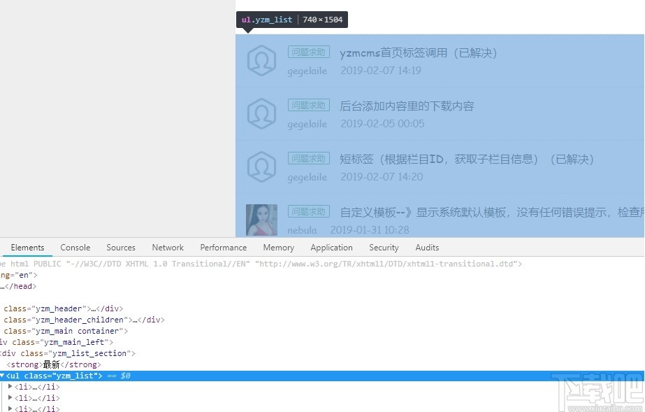Click the username nebula

303,229
